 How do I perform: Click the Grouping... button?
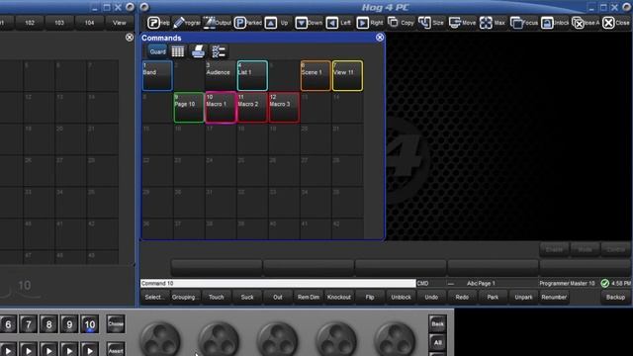point(185,297)
